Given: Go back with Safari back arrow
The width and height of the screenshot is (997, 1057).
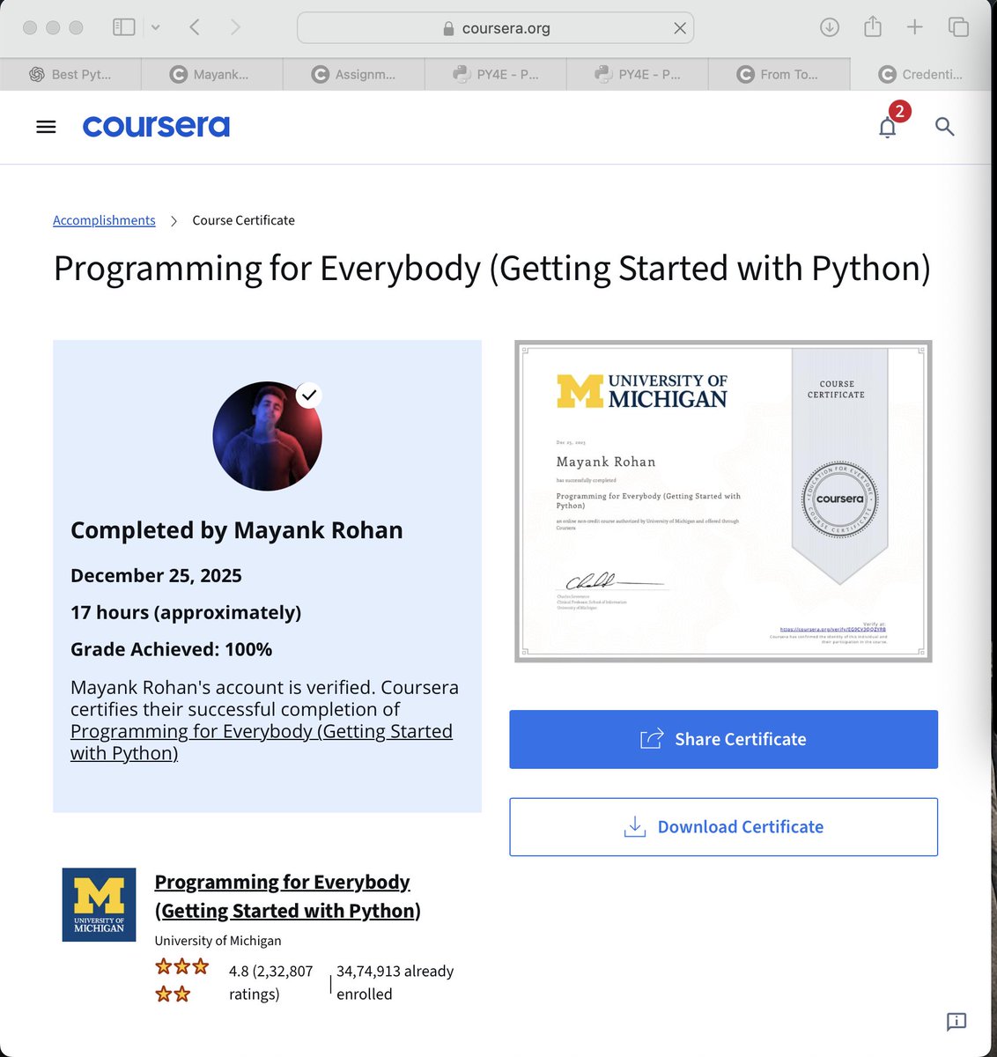Looking at the screenshot, I should pos(195,27).
